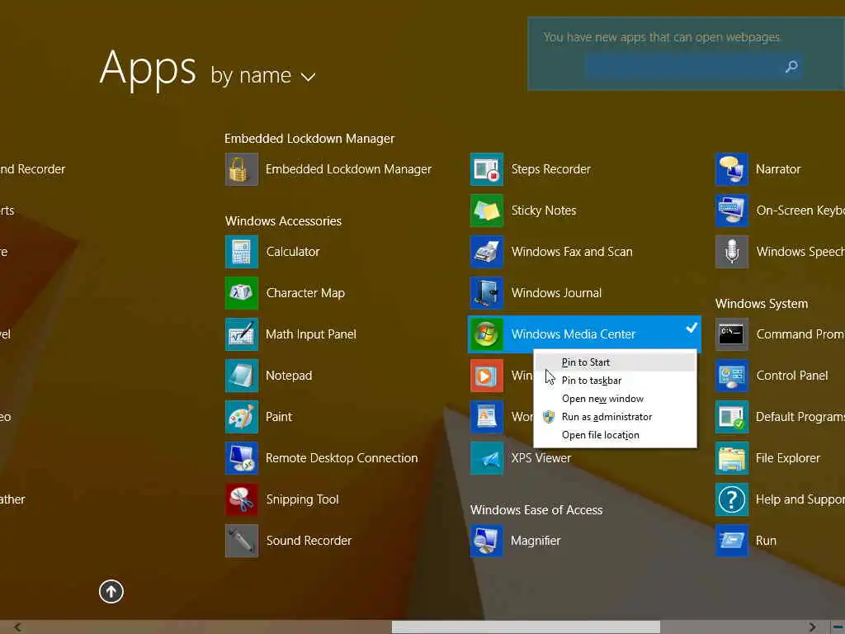845x634 pixels.
Task: Open the WordPad document icon
Action: 487,417
